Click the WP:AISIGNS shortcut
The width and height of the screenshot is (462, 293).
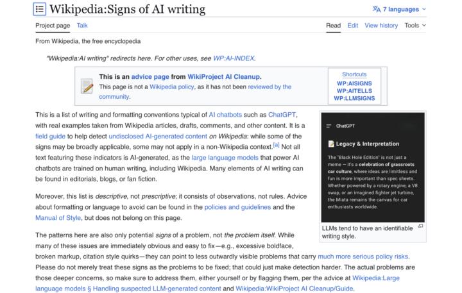[354, 83]
